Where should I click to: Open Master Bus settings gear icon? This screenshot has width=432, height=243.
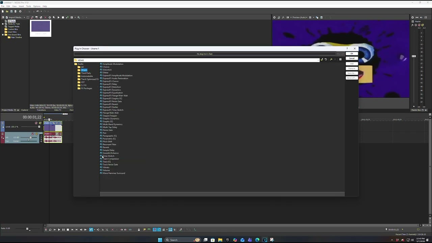click(412, 17)
